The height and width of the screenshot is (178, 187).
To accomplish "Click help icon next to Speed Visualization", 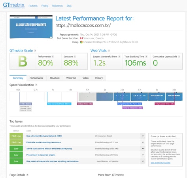I will click(x=36, y=85).
